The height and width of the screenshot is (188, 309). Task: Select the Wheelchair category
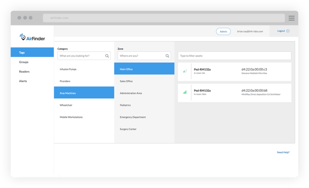click(84, 105)
